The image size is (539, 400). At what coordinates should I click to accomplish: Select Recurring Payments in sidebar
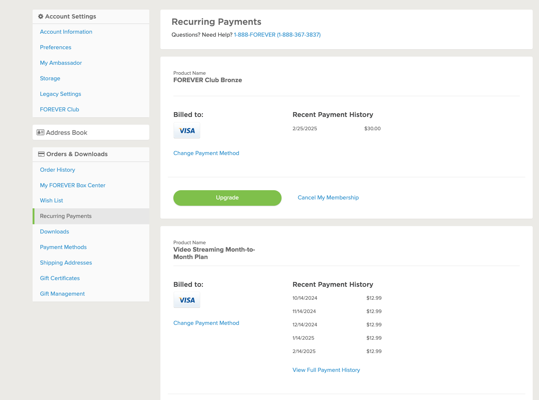pos(91,216)
